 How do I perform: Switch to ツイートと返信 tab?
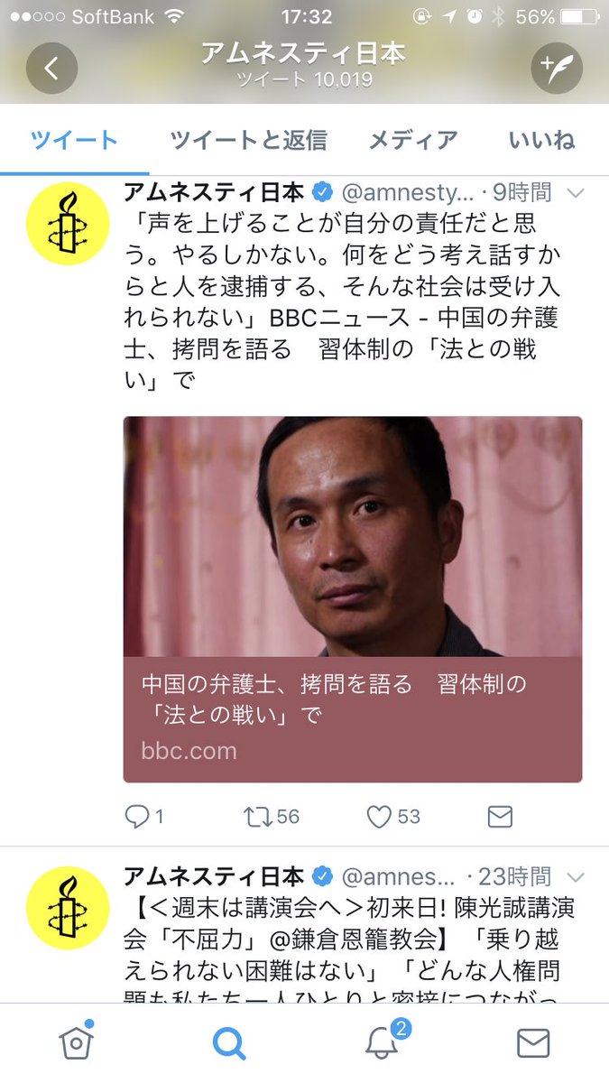pos(248,140)
